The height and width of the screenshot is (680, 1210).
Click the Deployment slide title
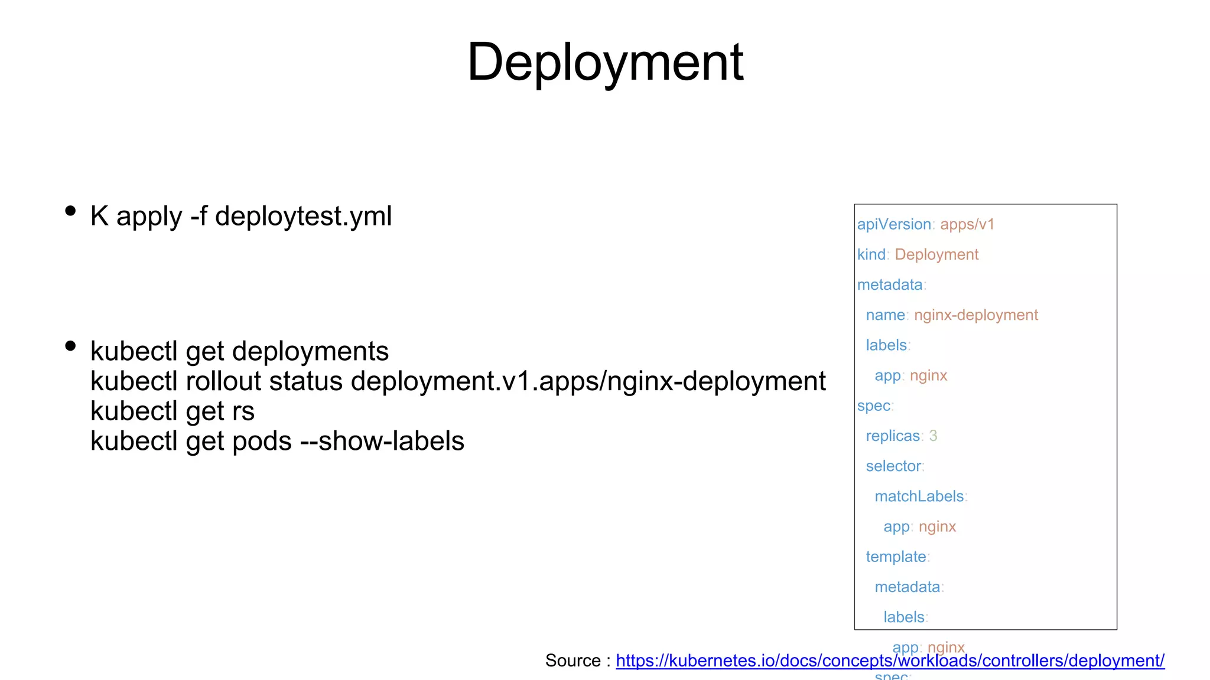tap(605, 62)
